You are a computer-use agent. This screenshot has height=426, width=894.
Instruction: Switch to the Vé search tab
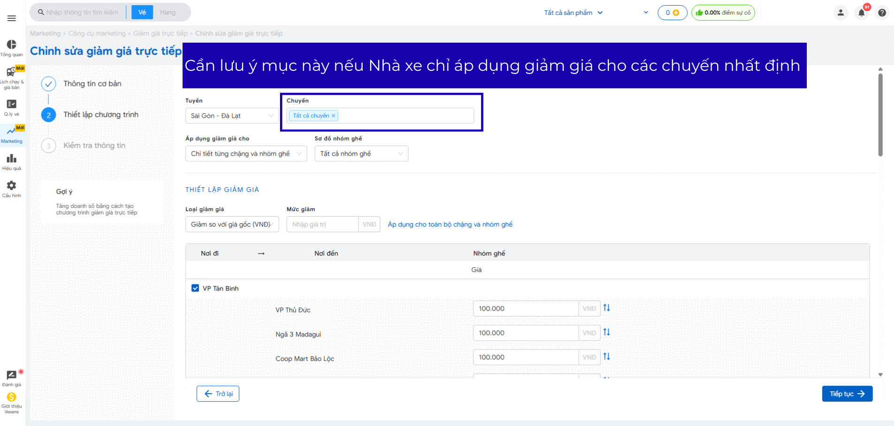coord(142,12)
